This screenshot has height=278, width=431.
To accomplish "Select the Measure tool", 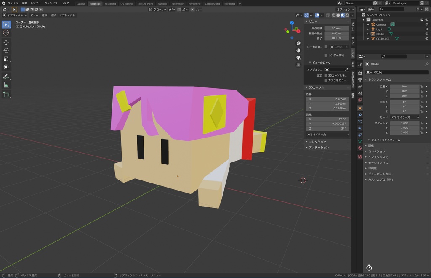I will click(6, 85).
